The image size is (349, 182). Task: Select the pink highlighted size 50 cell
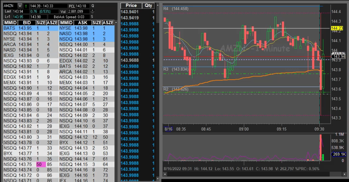41,164
